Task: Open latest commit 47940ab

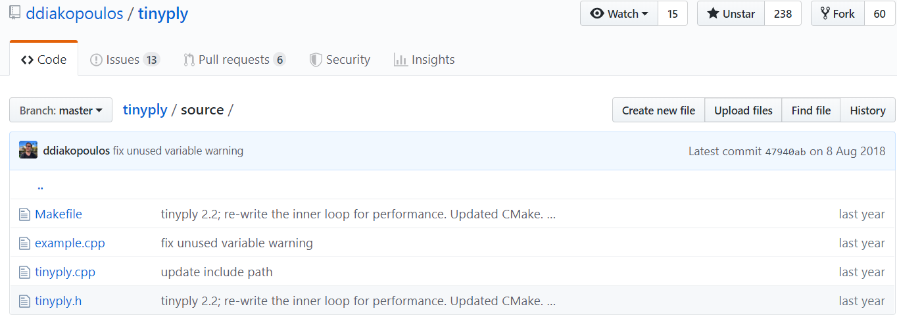Action: point(785,151)
